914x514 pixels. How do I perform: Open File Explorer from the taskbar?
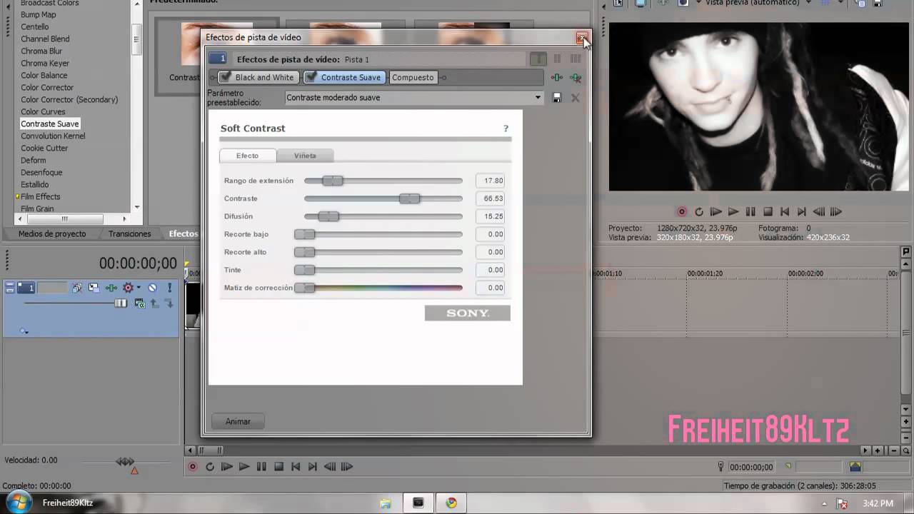pos(386,503)
